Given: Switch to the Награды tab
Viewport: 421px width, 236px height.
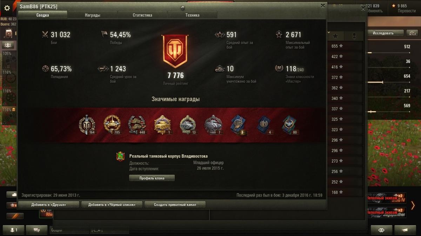Looking at the screenshot, I should point(92,15).
